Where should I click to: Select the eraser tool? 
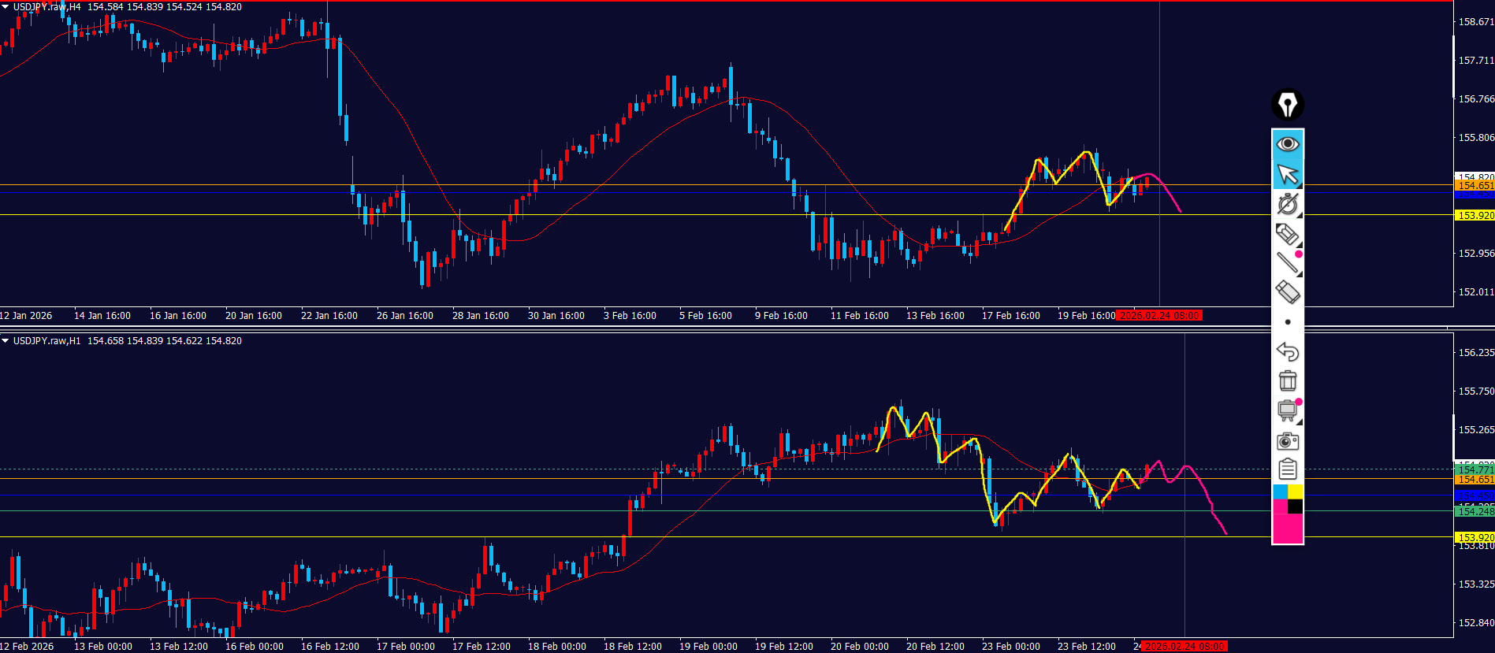click(1288, 292)
